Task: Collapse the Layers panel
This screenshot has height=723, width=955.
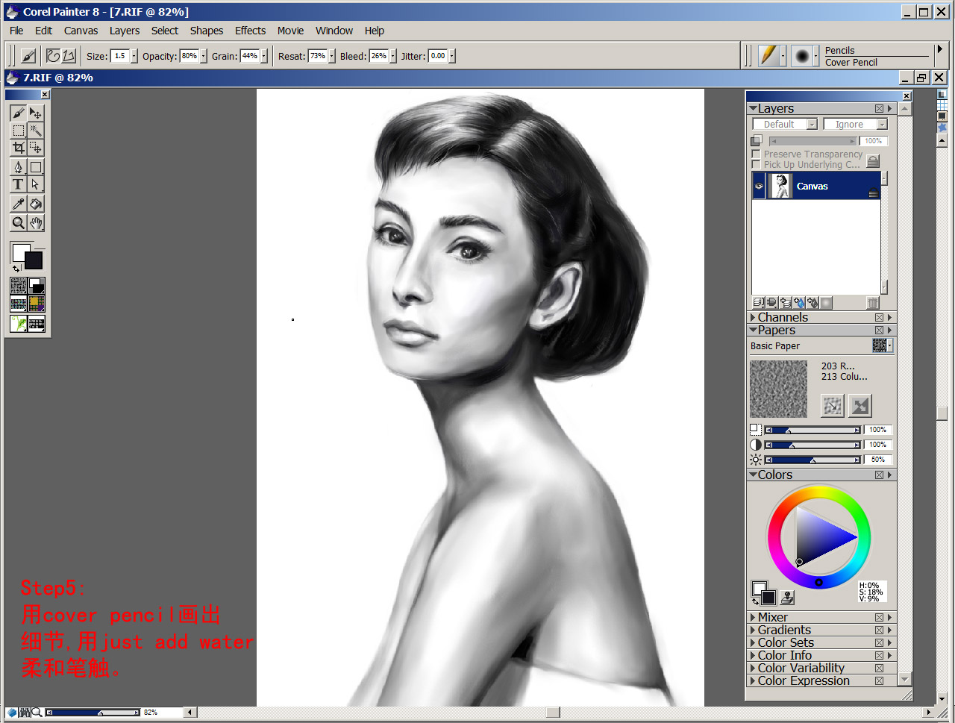Action: coord(753,109)
